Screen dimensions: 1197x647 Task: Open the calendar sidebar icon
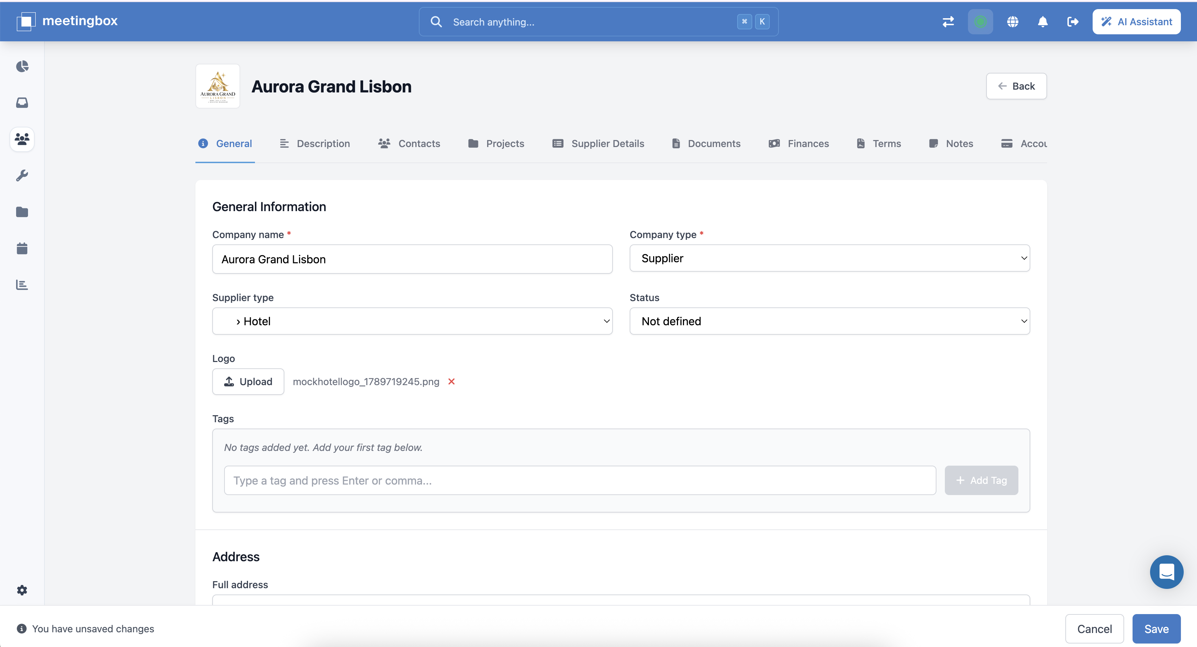pyautogui.click(x=22, y=249)
